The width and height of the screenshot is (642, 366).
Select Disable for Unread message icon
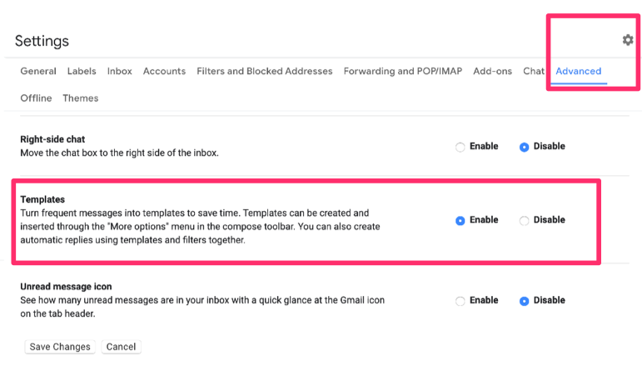[x=524, y=301]
